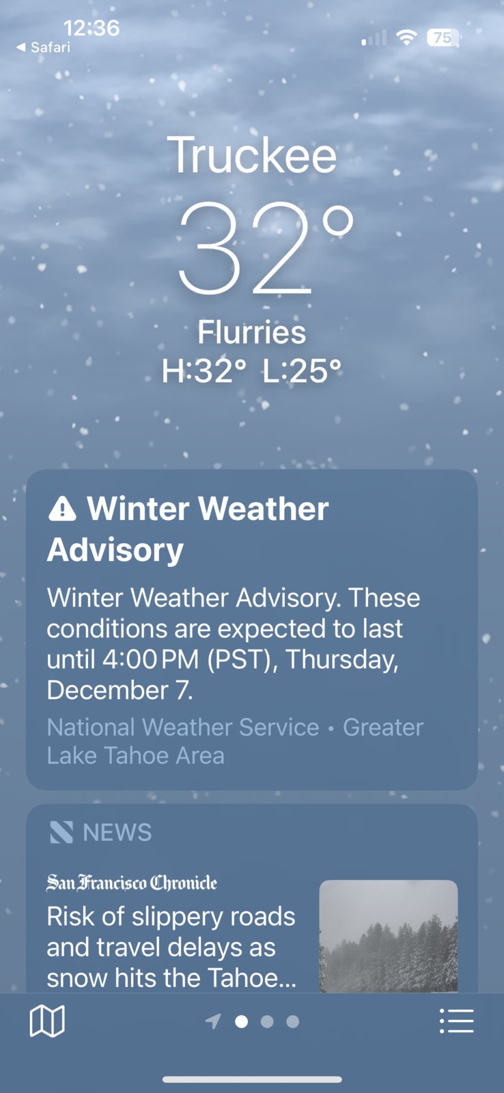The height and width of the screenshot is (1093, 504).
Task: Tap the National Weather Service source text
Action: 183,727
